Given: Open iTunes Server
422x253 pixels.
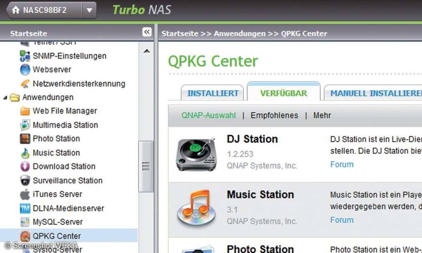Looking at the screenshot, I should [57, 194].
